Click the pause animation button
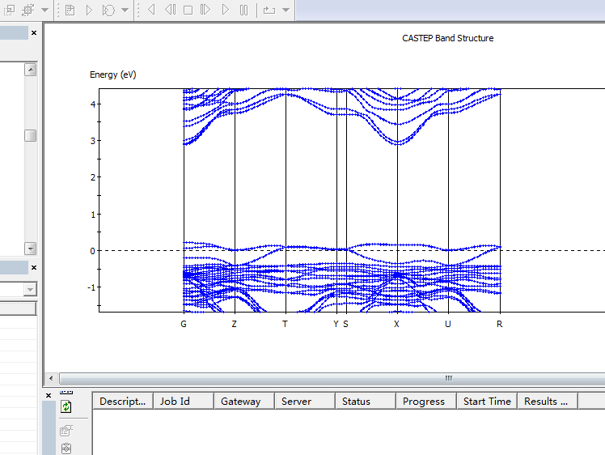 (243, 10)
